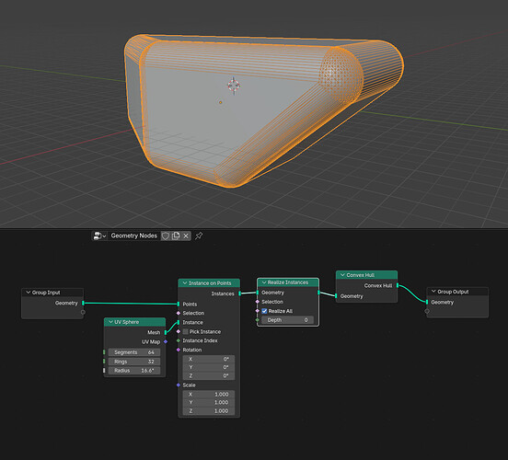
Task: Click the UV Map output socket
Action: [166, 341]
